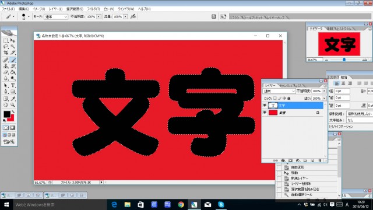Click the レイヤーを削除 action entry
The width and height of the screenshot is (373, 210).
coord(301,184)
